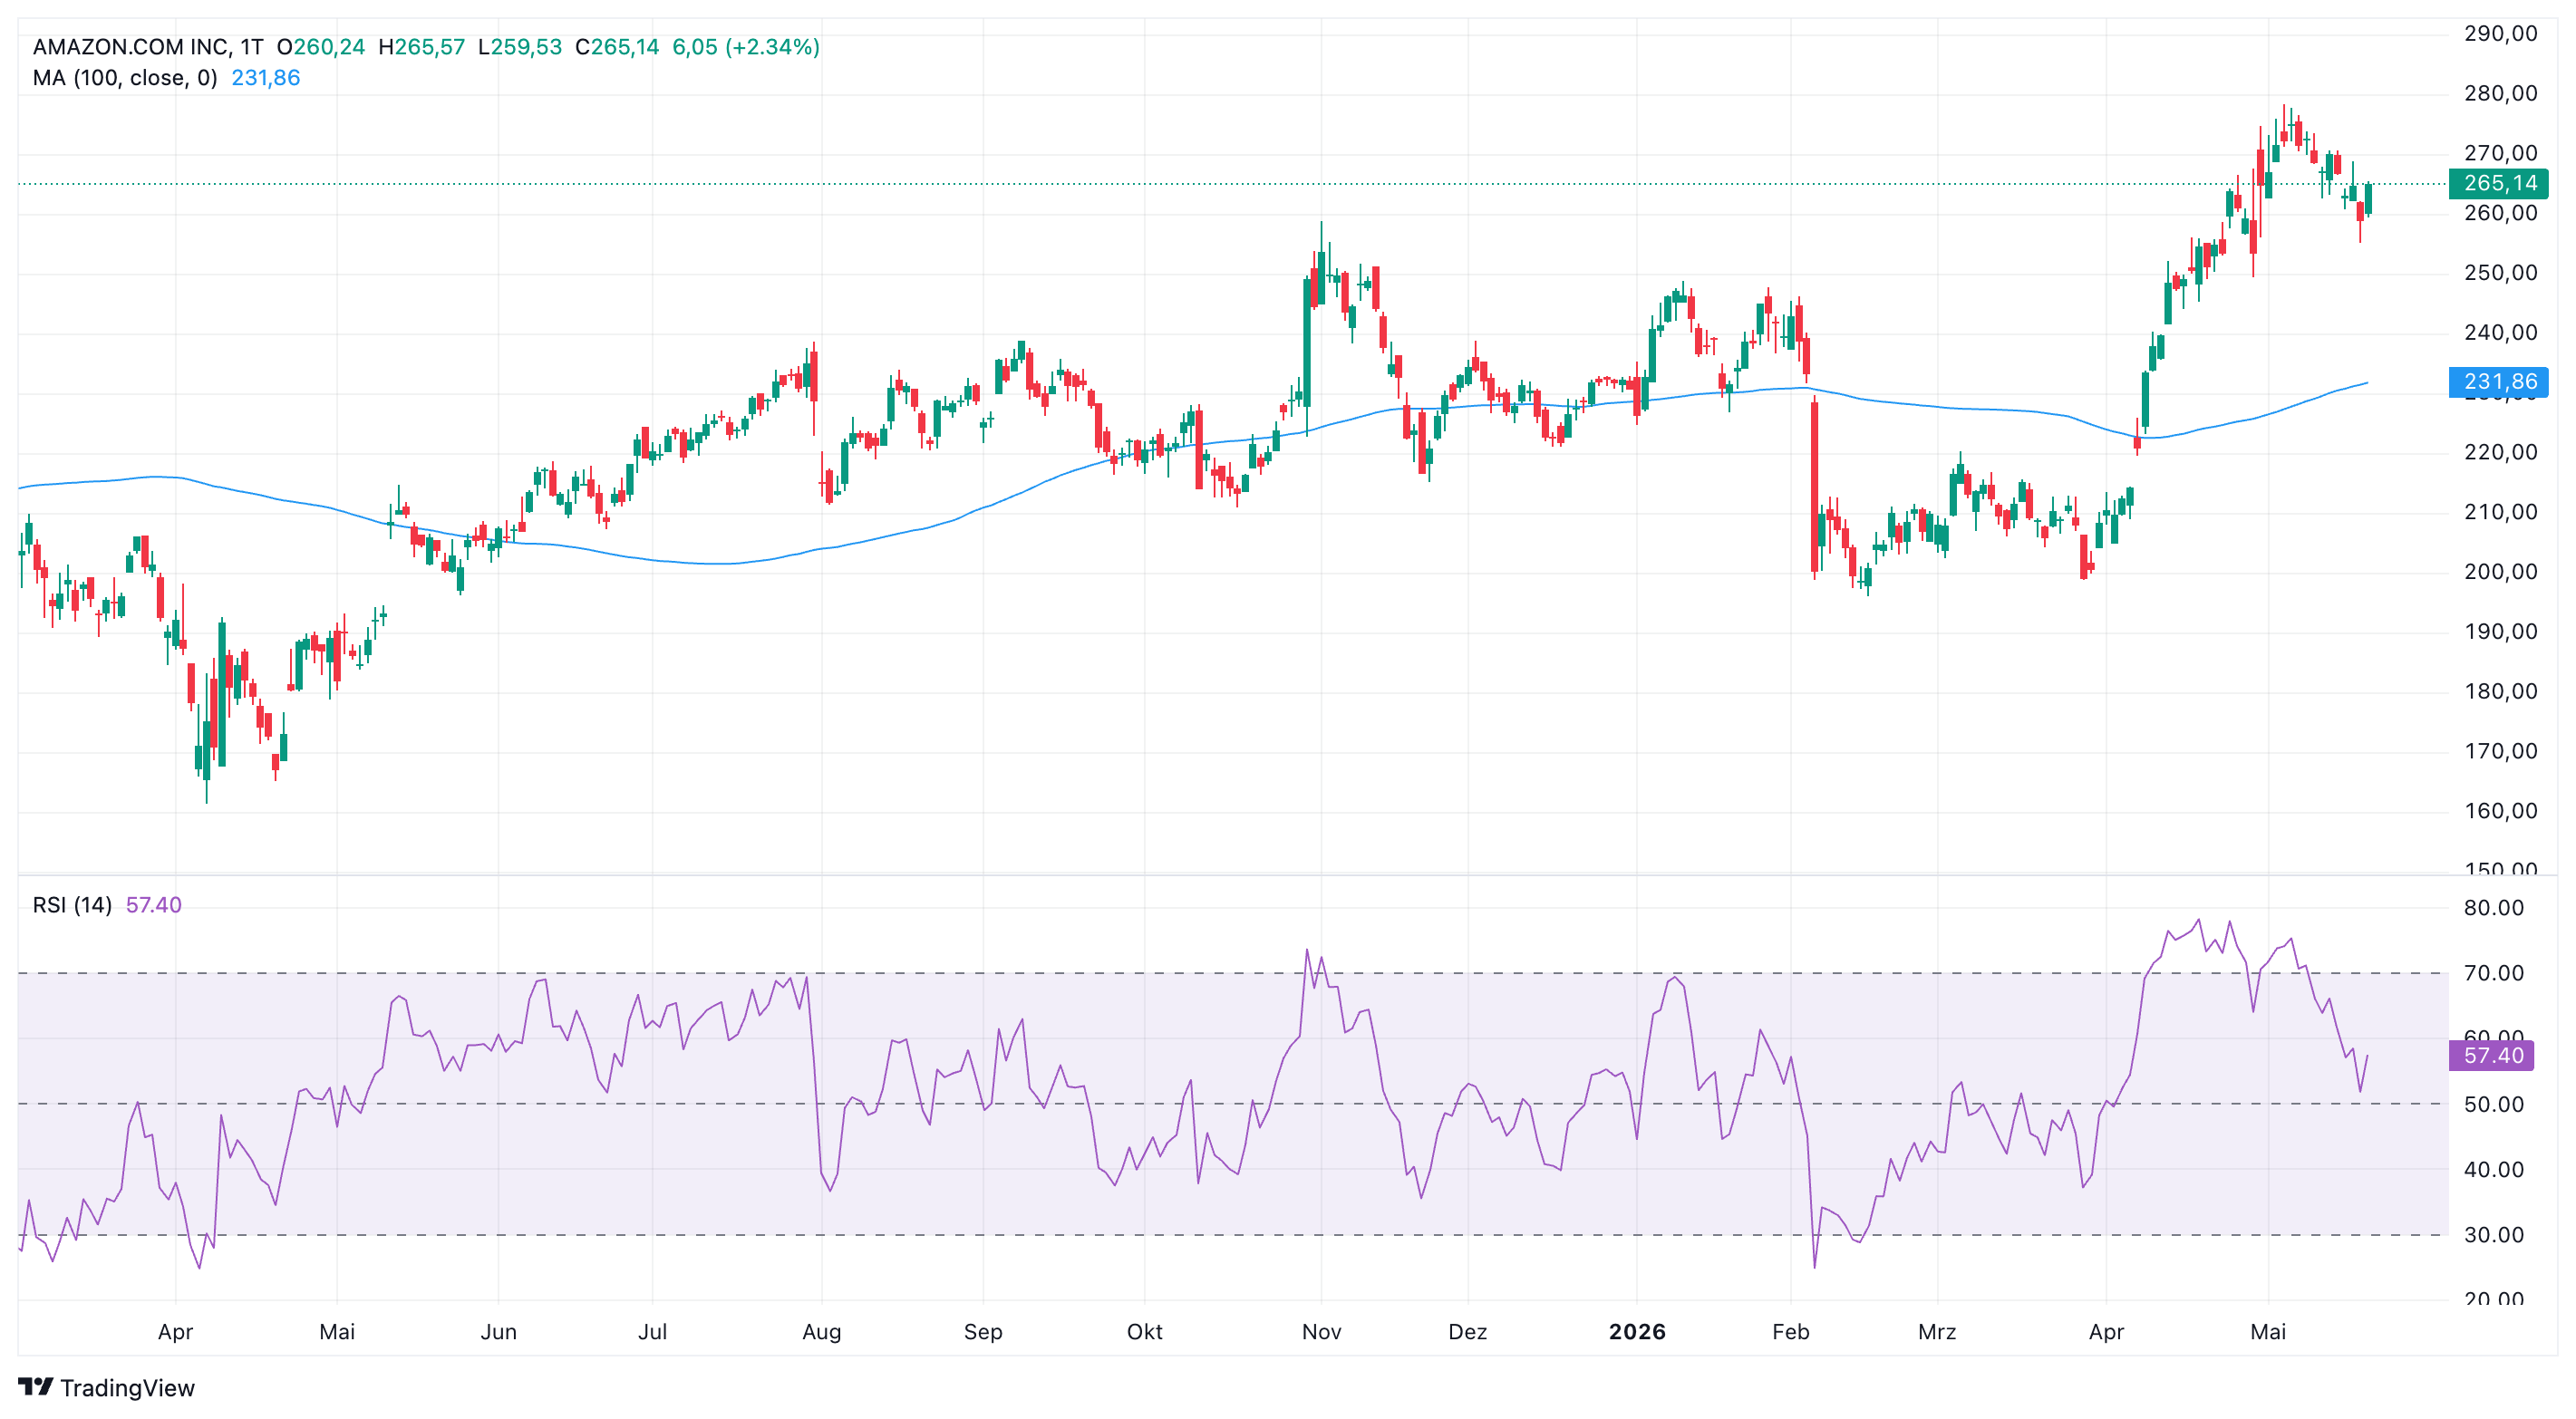Screen dimensions: 2576x1419
Task: Click the Jul label on time axis
Action: tap(652, 1332)
